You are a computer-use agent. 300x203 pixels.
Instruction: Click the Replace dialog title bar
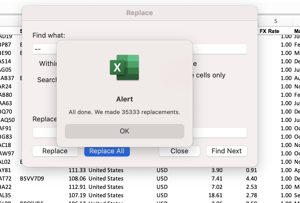click(x=140, y=13)
